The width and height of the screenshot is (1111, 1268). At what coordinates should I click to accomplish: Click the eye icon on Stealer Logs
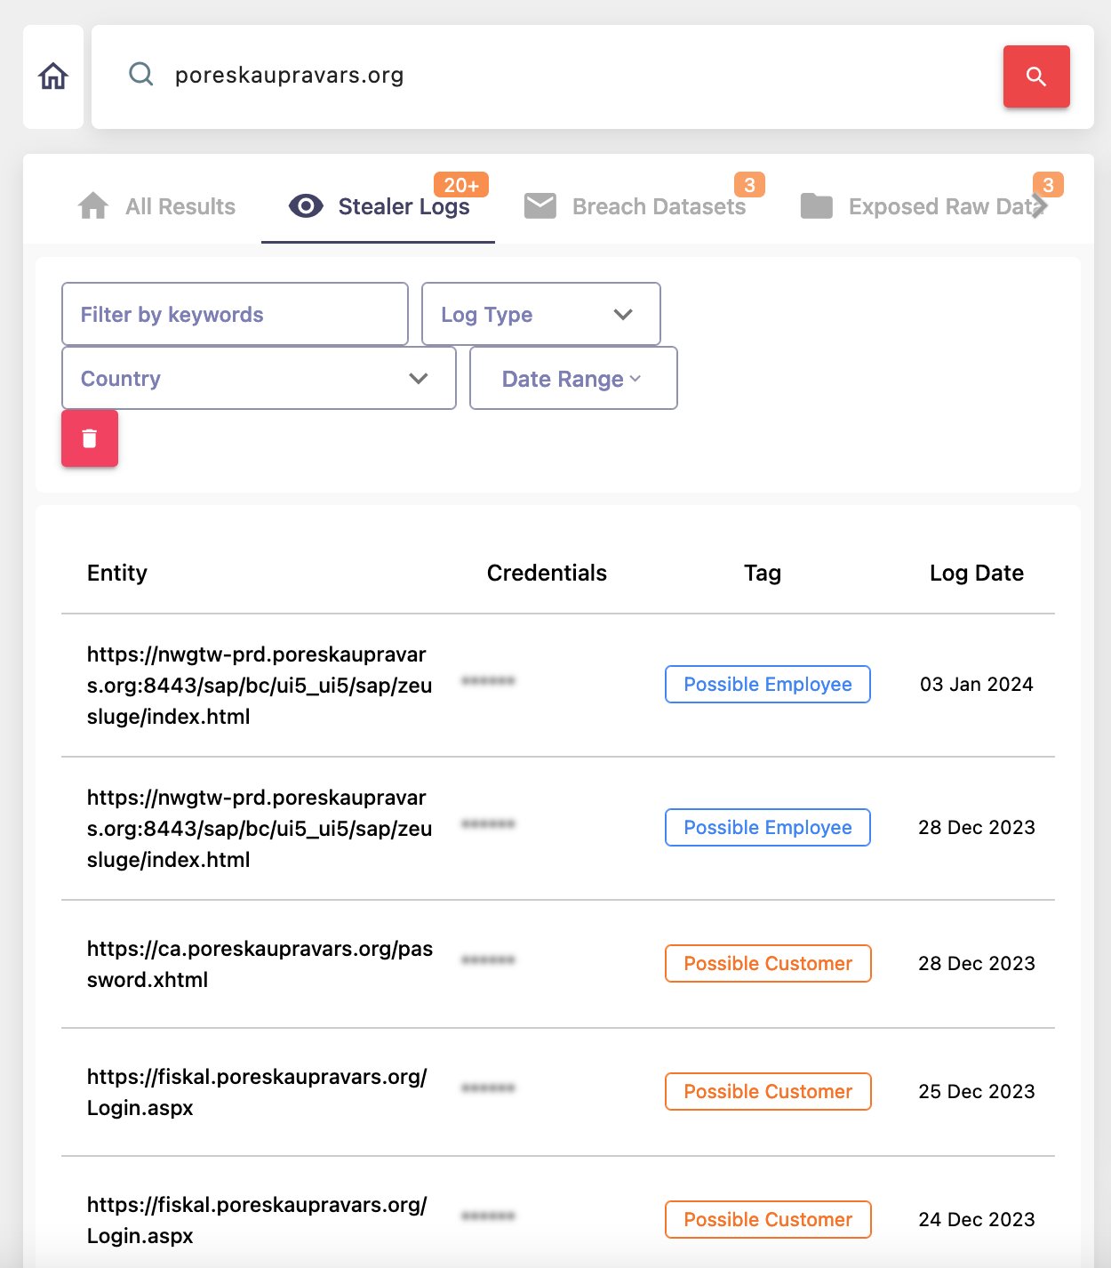point(306,206)
